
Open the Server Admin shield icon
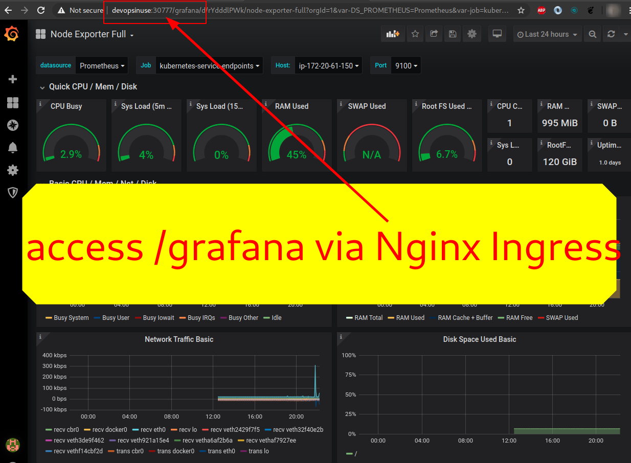click(13, 193)
